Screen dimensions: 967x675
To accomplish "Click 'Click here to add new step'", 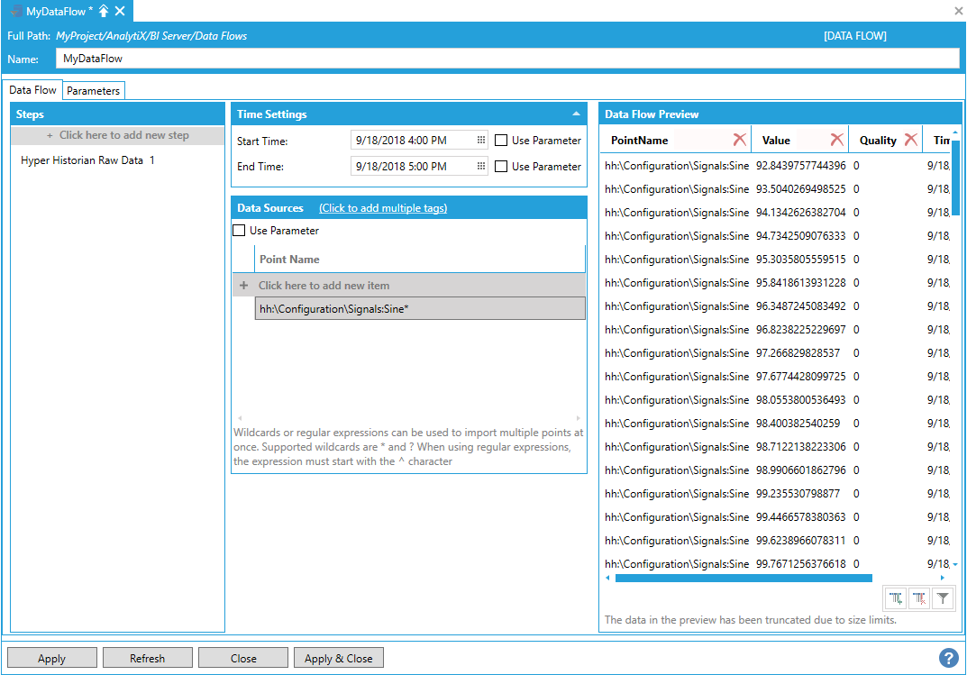I will pos(118,135).
